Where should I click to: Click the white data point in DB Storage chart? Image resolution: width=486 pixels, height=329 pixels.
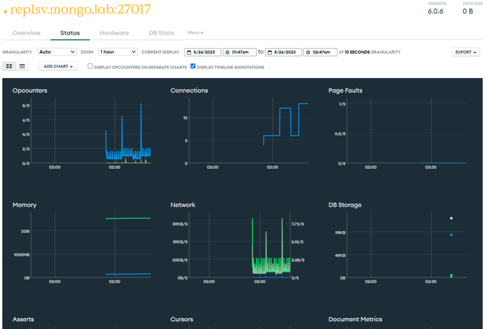[451, 218]
